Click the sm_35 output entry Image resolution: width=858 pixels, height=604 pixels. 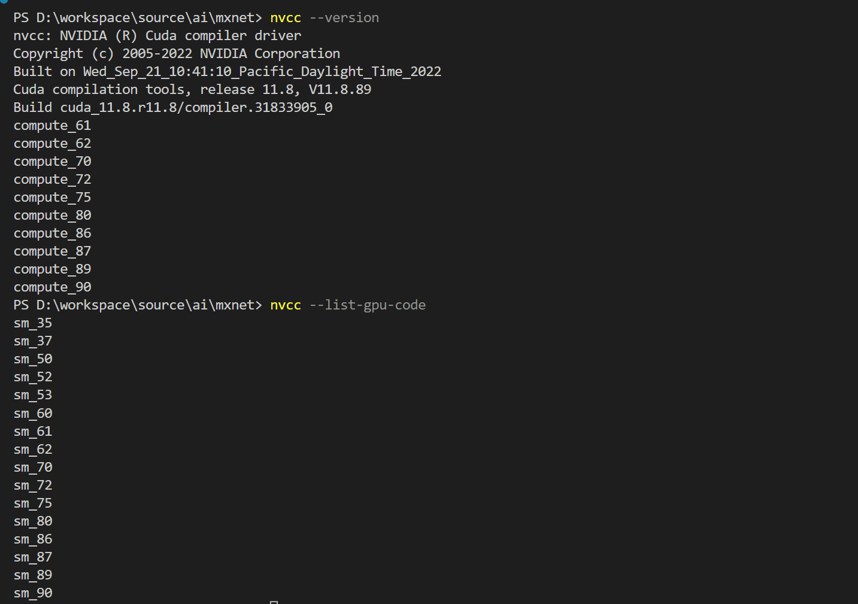pyautogui.click(x=33, y=323)
